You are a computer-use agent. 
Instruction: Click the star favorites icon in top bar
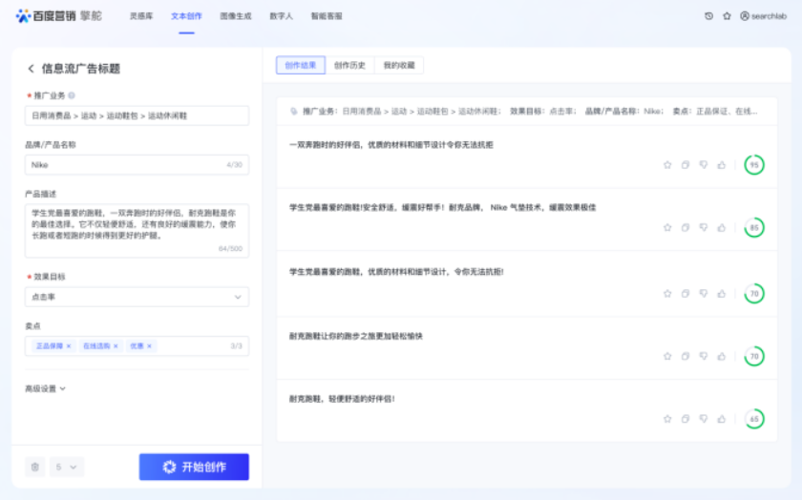click(x=727, y=16)
